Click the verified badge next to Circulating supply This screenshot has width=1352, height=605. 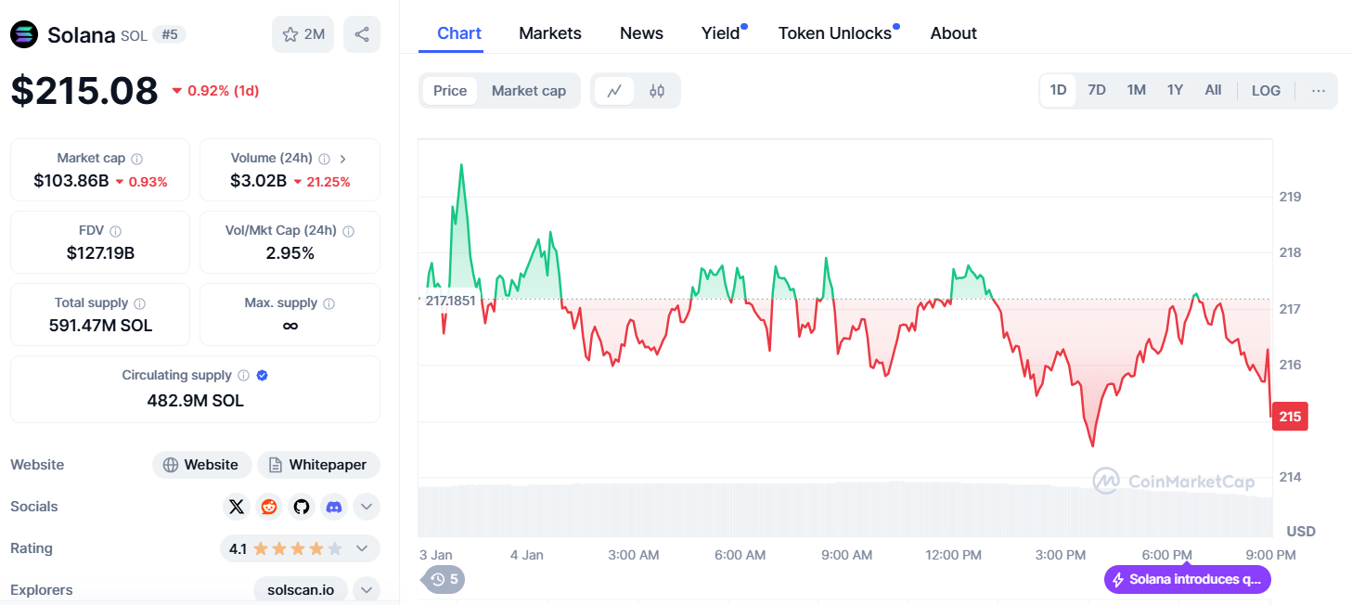coord(263,376)
